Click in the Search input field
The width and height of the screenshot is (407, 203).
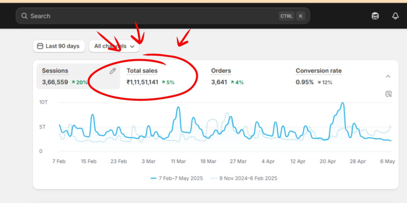[151, 16]
